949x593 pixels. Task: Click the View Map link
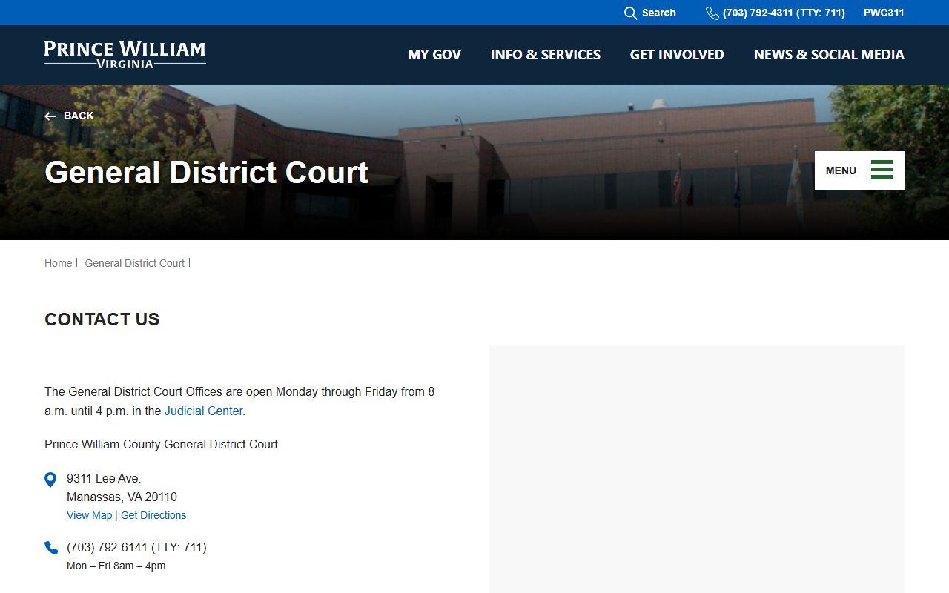(x=89, y=515)
